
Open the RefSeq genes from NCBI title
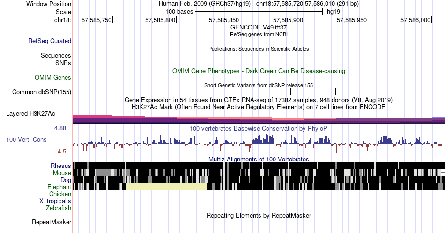point(259,34)
